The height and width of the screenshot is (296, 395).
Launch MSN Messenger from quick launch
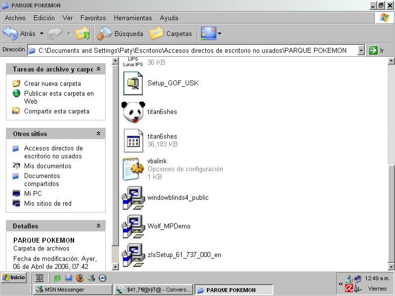[91, 278]
